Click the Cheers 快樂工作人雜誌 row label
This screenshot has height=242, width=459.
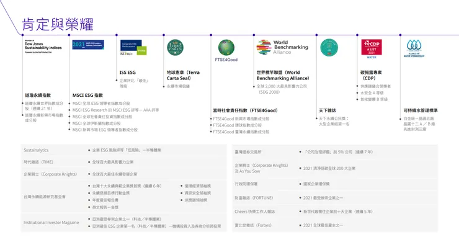click(x=254, y=212)
